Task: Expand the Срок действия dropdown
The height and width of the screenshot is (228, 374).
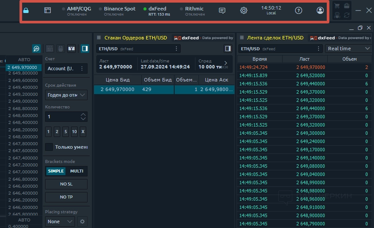Action: coord(66,95)
